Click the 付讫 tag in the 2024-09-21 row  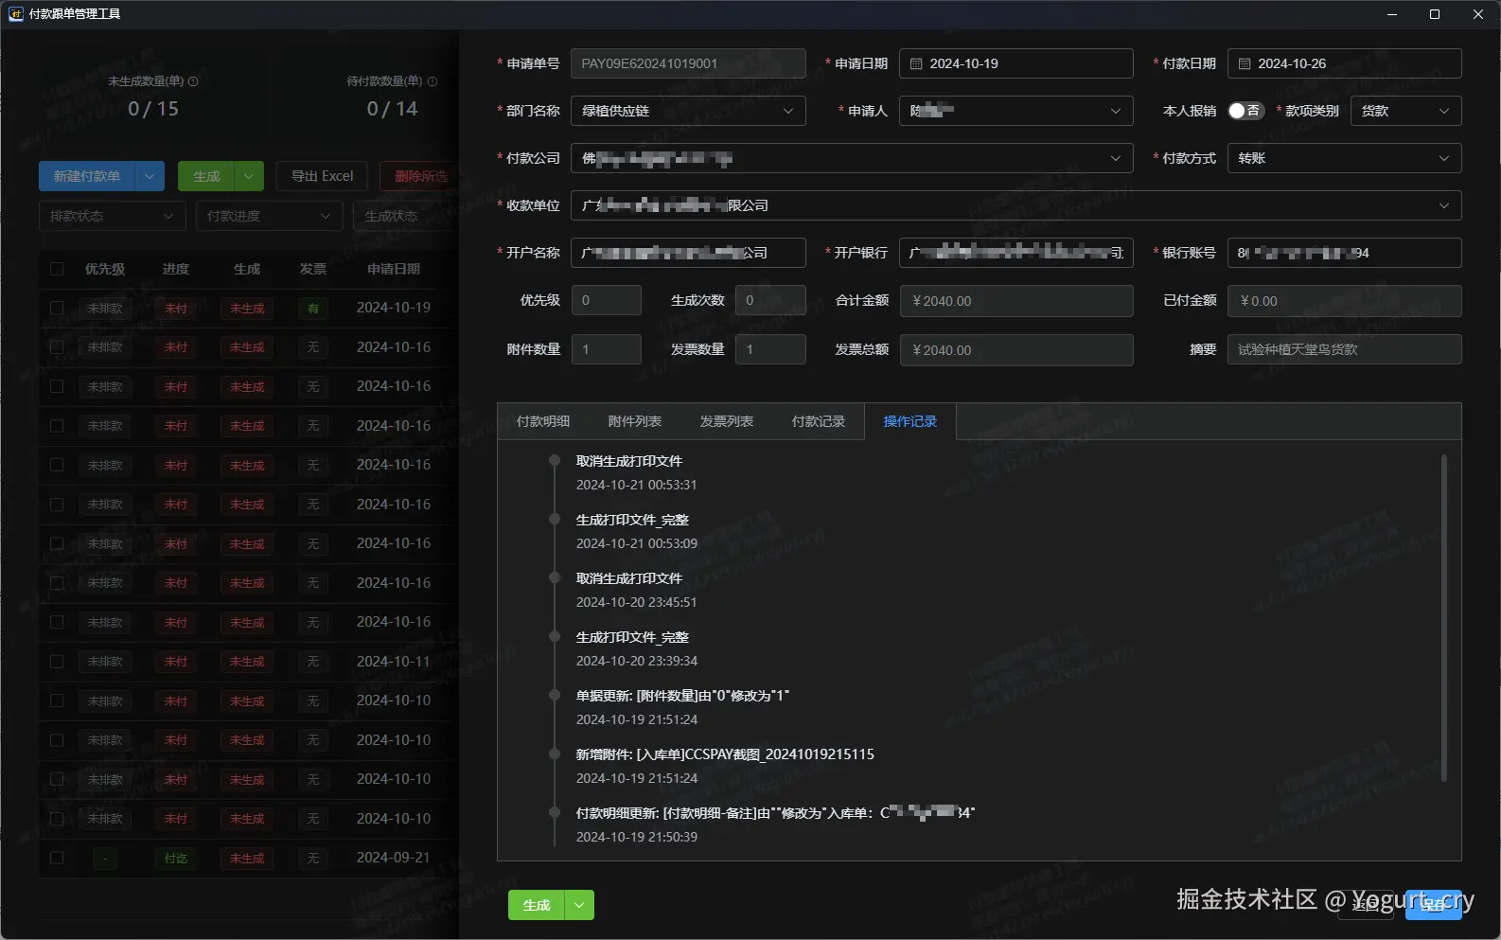176,859
